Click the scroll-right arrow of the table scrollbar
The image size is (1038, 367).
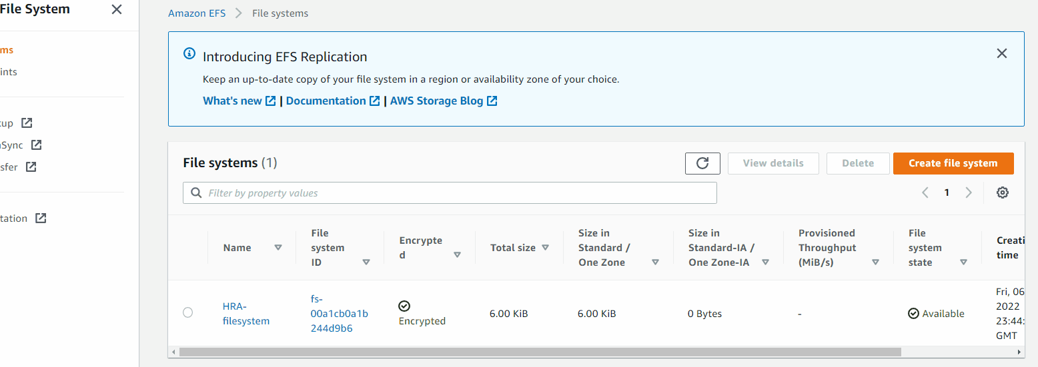1019,352
